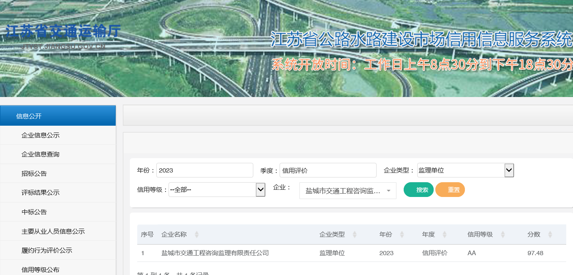Click sort arrows beside 年份 header
Viewport: 573px width, 275px height.
tap(402, 235)
